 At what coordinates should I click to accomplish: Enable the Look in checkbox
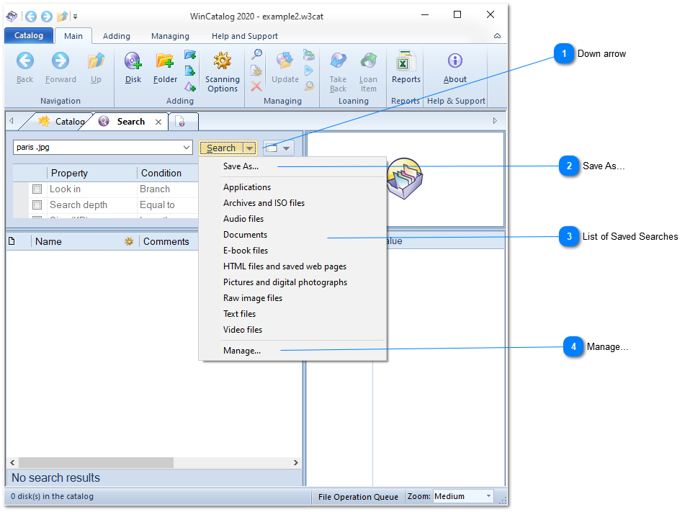tap(37, 189)
